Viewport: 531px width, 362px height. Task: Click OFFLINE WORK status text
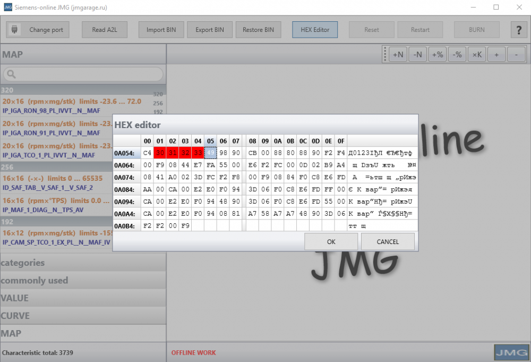pos(193,353)
